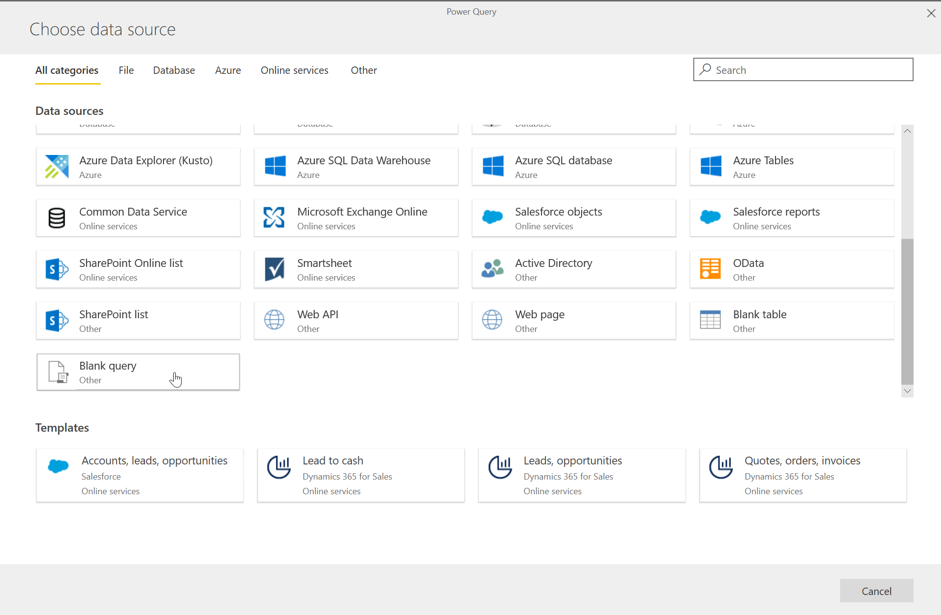
Task: Click the data sources scrollbar thumb
Action: coord(907,311)
